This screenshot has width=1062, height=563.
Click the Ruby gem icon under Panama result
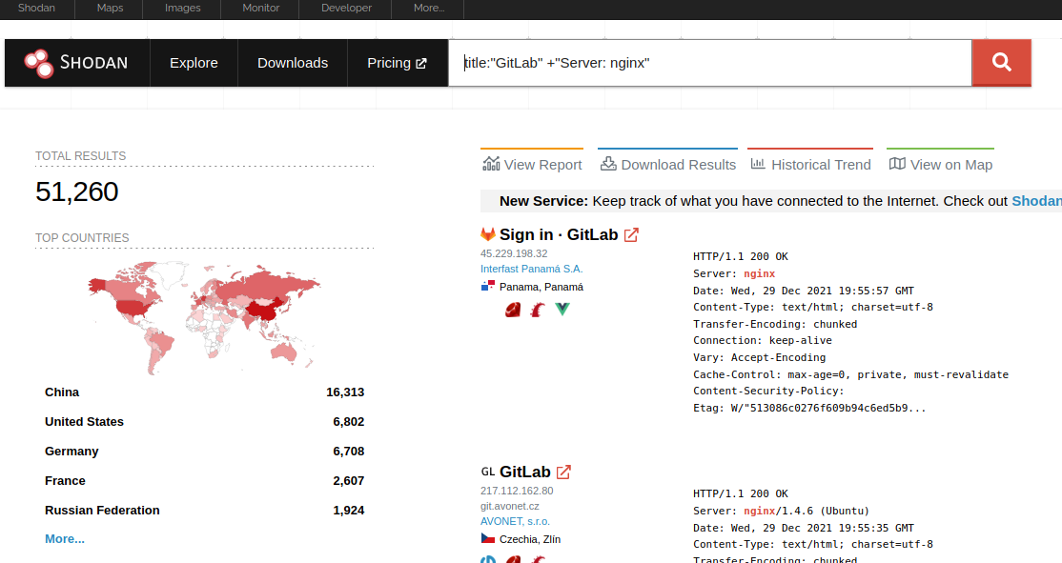[513, 309]
